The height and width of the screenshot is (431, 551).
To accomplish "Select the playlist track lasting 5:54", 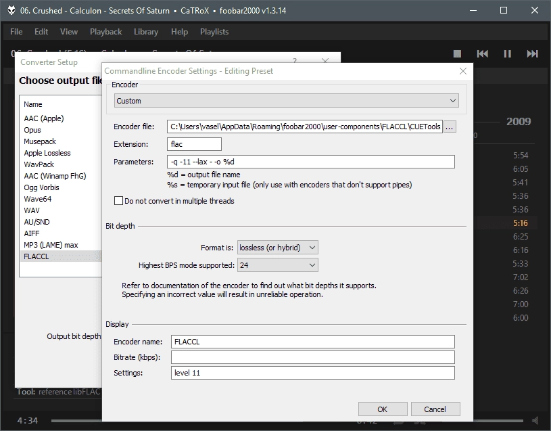I will 520,156.
